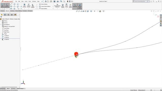Exit the sketch with Exit Sketch
This screenshot has width=162, height=91.
(x=2, y=5)
